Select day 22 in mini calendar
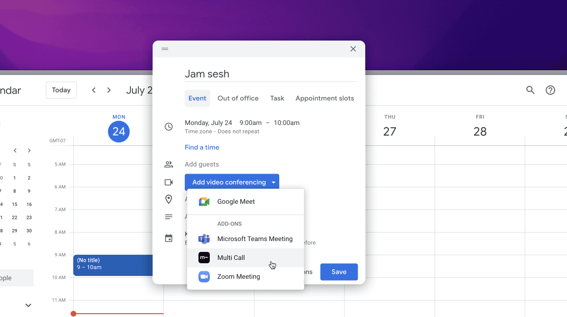The height and width of the screenshot is (317, 567). pos(15,217)
